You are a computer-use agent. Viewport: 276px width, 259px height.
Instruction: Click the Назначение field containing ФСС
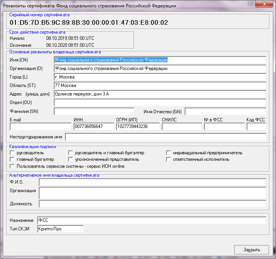pyautogui.click(x=152, y=220)
